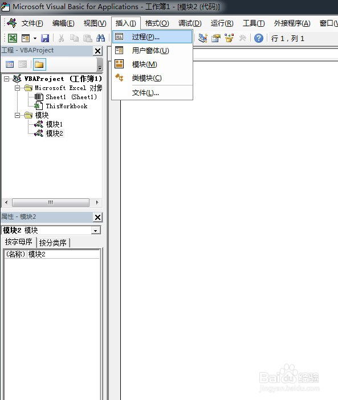Click View Code icon in project panel

10,64
